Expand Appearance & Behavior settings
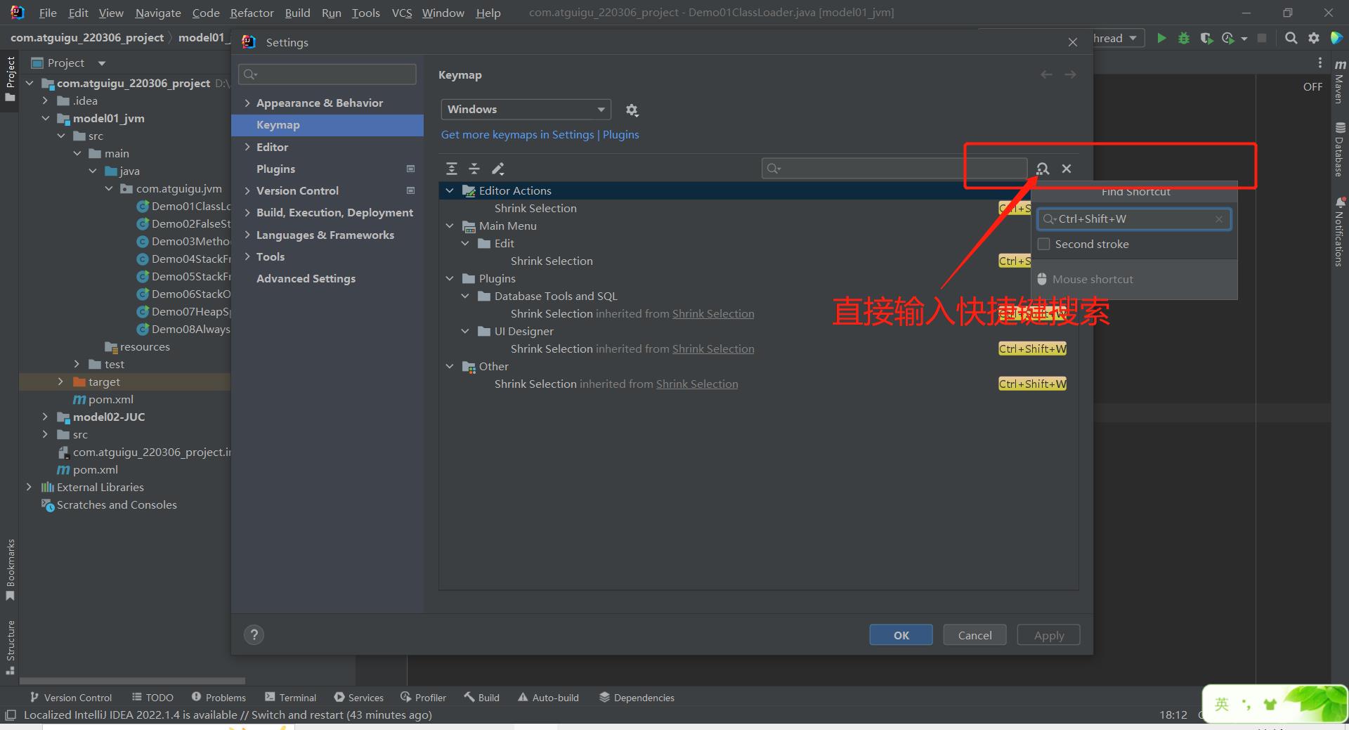1349x730 pixels. click(247, 103)
